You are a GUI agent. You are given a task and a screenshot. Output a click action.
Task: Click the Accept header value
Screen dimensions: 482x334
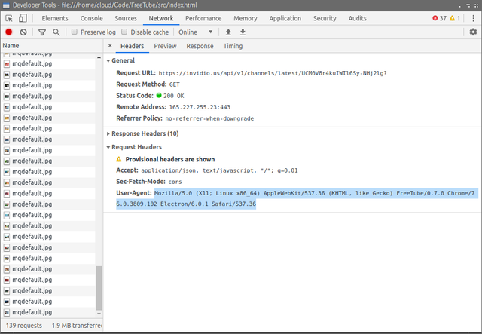219,170
